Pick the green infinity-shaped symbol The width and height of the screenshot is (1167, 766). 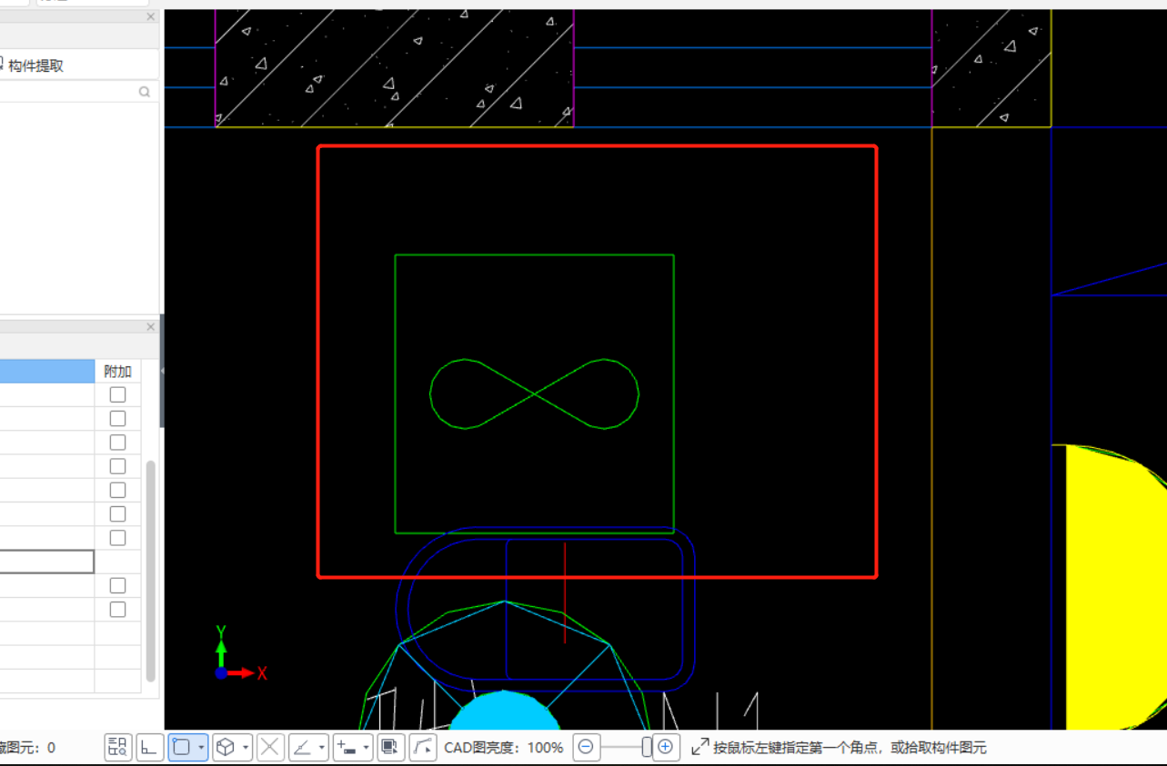coord(534,393)
